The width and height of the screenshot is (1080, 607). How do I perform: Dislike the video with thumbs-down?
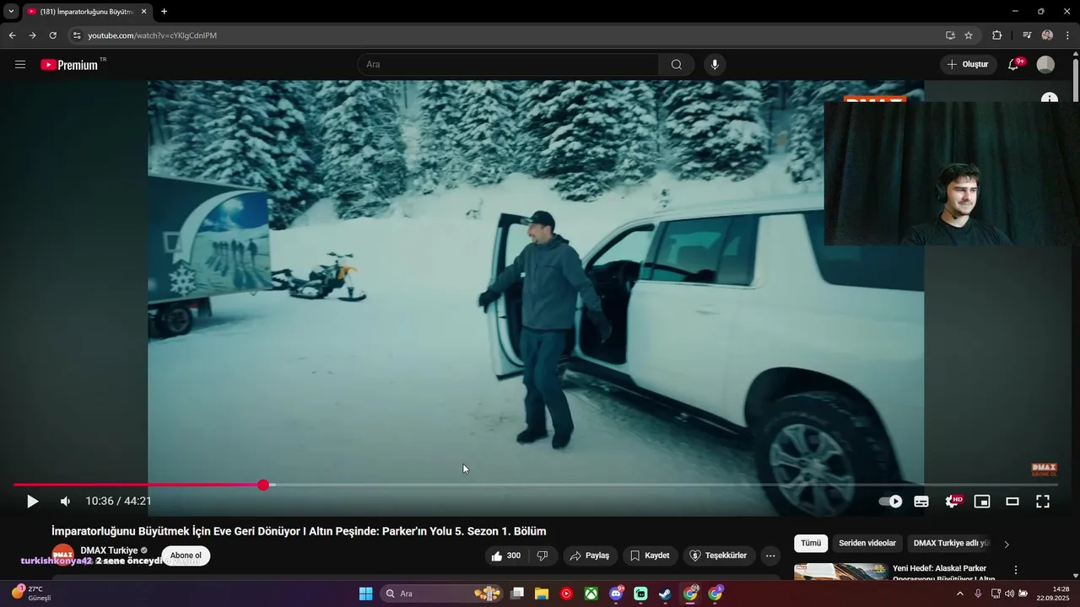tap(543, 556)
